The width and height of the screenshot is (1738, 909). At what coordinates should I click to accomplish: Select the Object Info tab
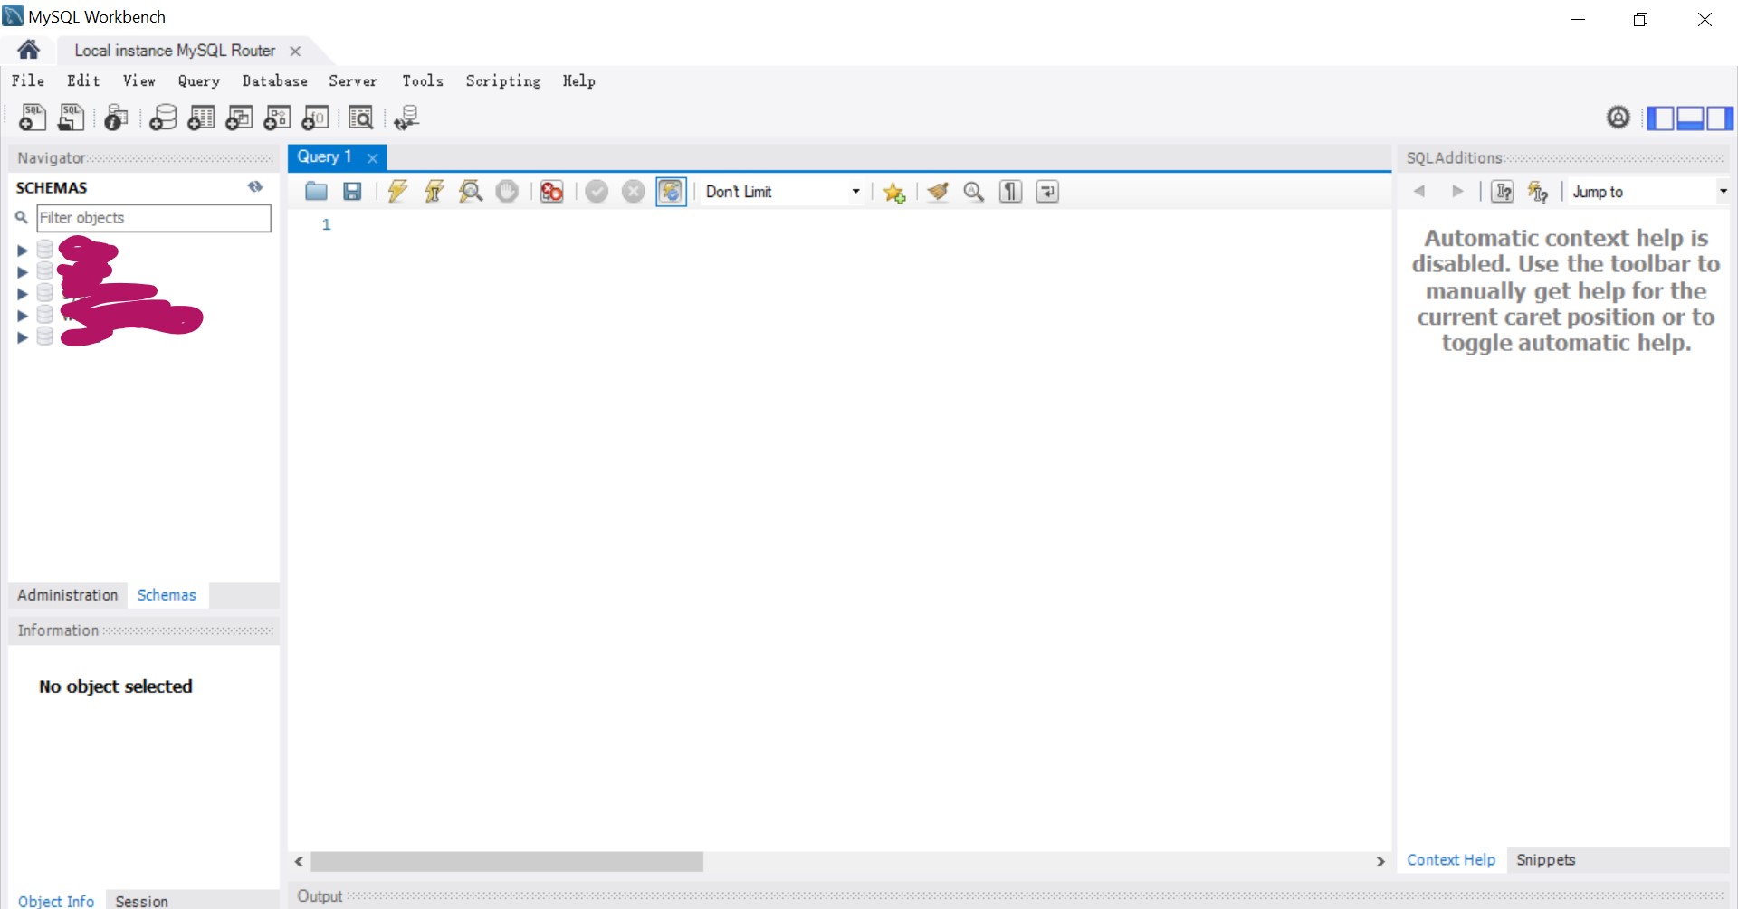pos(56,901)
